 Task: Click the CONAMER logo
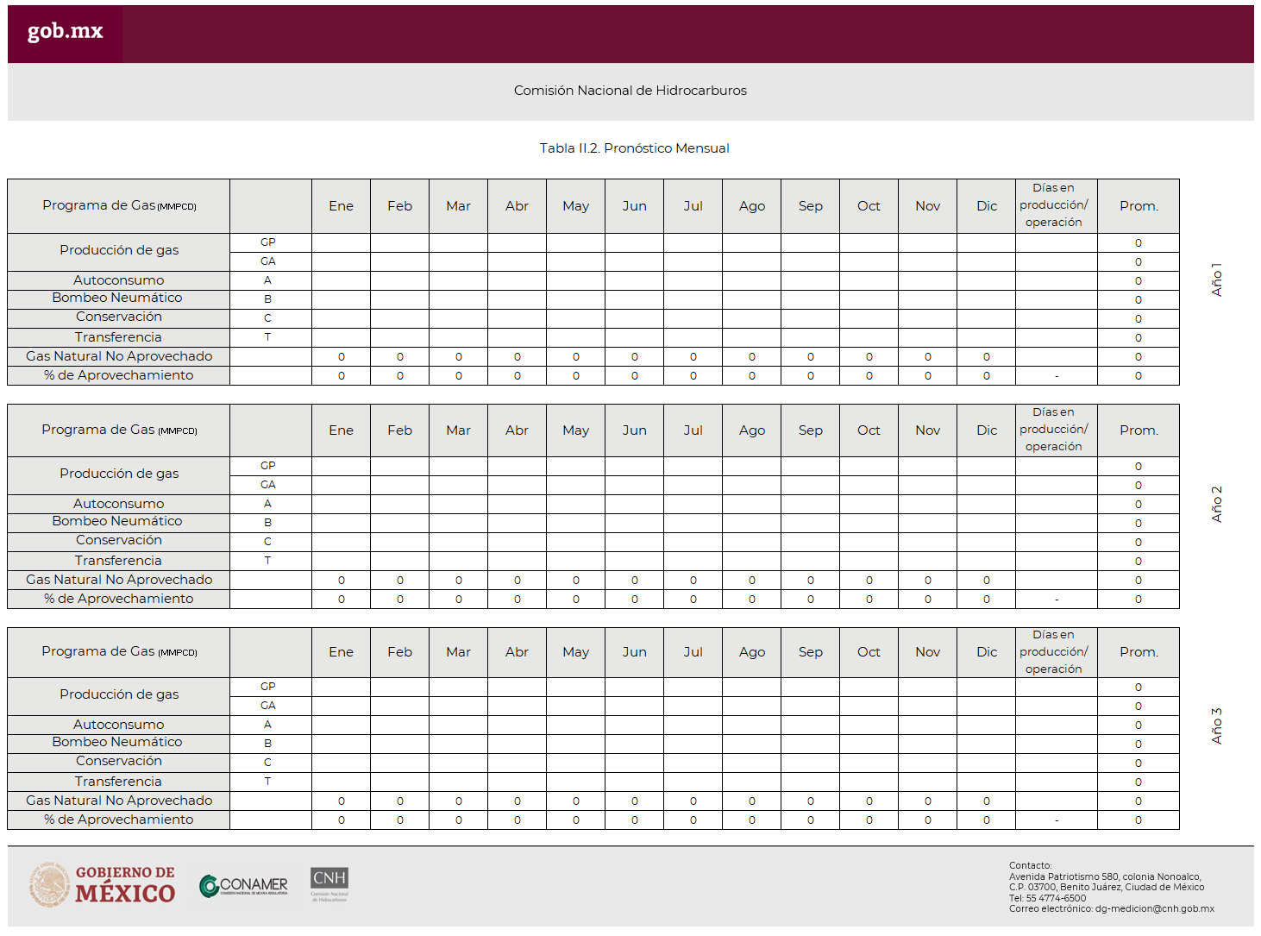[244, 885]
